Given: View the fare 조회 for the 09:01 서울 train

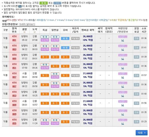Looking at the screenshot, I should 136,103.
